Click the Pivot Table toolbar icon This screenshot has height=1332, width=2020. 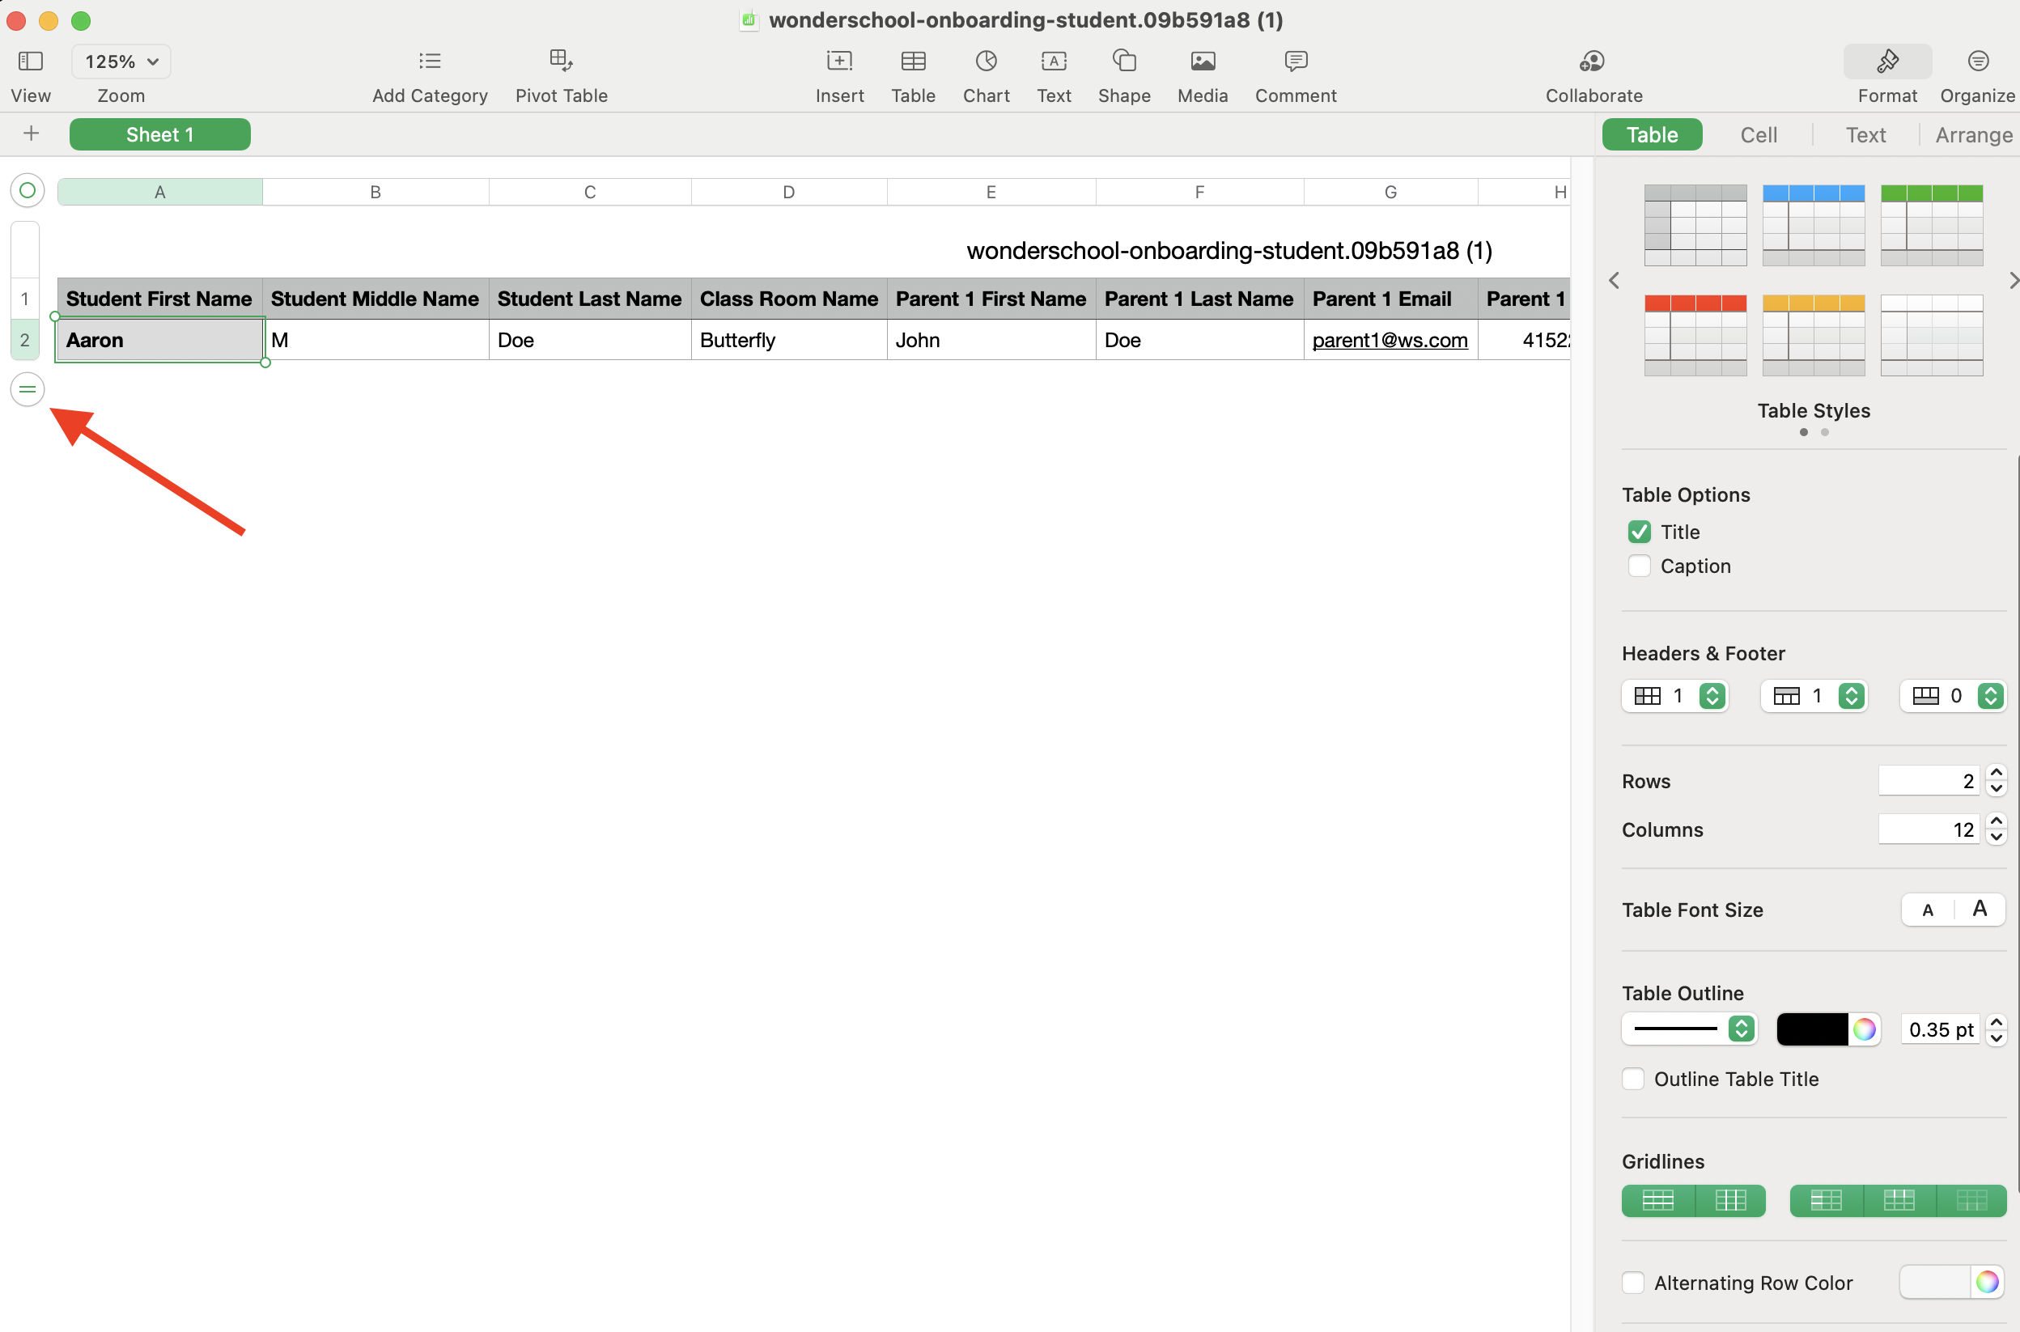(561, 61)
